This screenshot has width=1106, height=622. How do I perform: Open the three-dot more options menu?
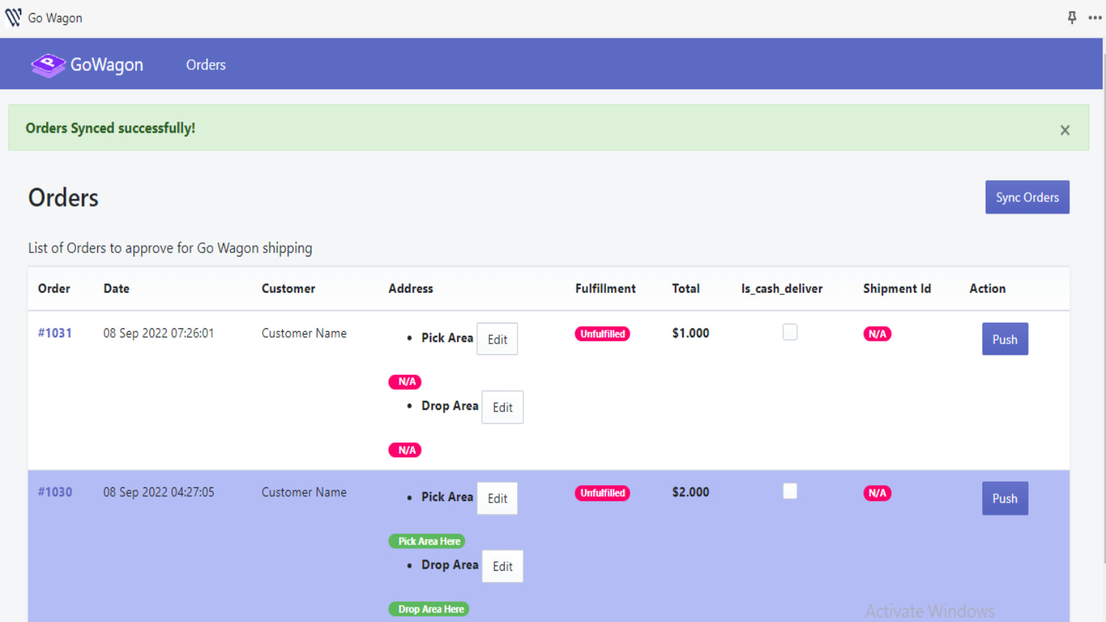[1095, 17]
